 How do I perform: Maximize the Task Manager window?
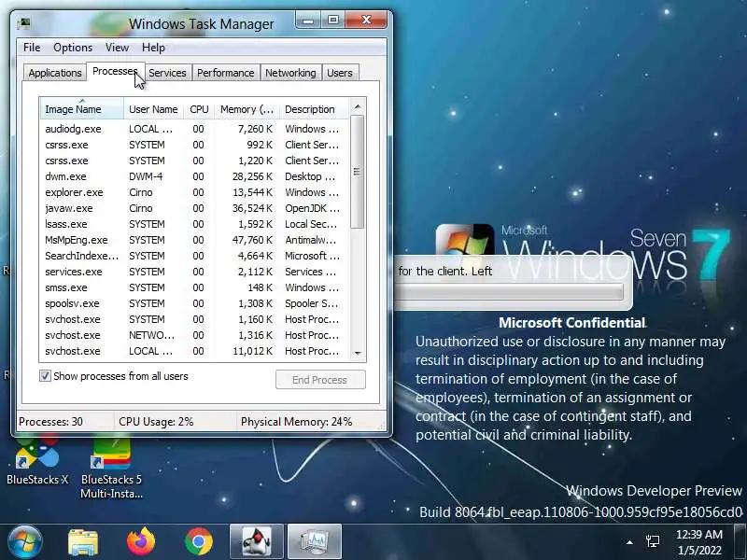pyautogui.click(x=333, y=20)
